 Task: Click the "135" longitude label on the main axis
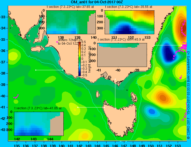coord(17,145)
